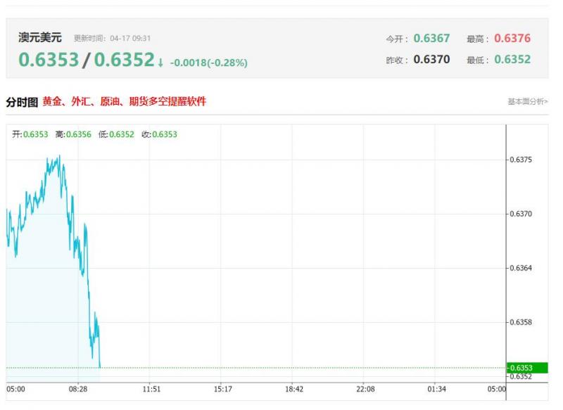
Task: Select the 分时图 chart heading
Action: click(x=22, y=102)
